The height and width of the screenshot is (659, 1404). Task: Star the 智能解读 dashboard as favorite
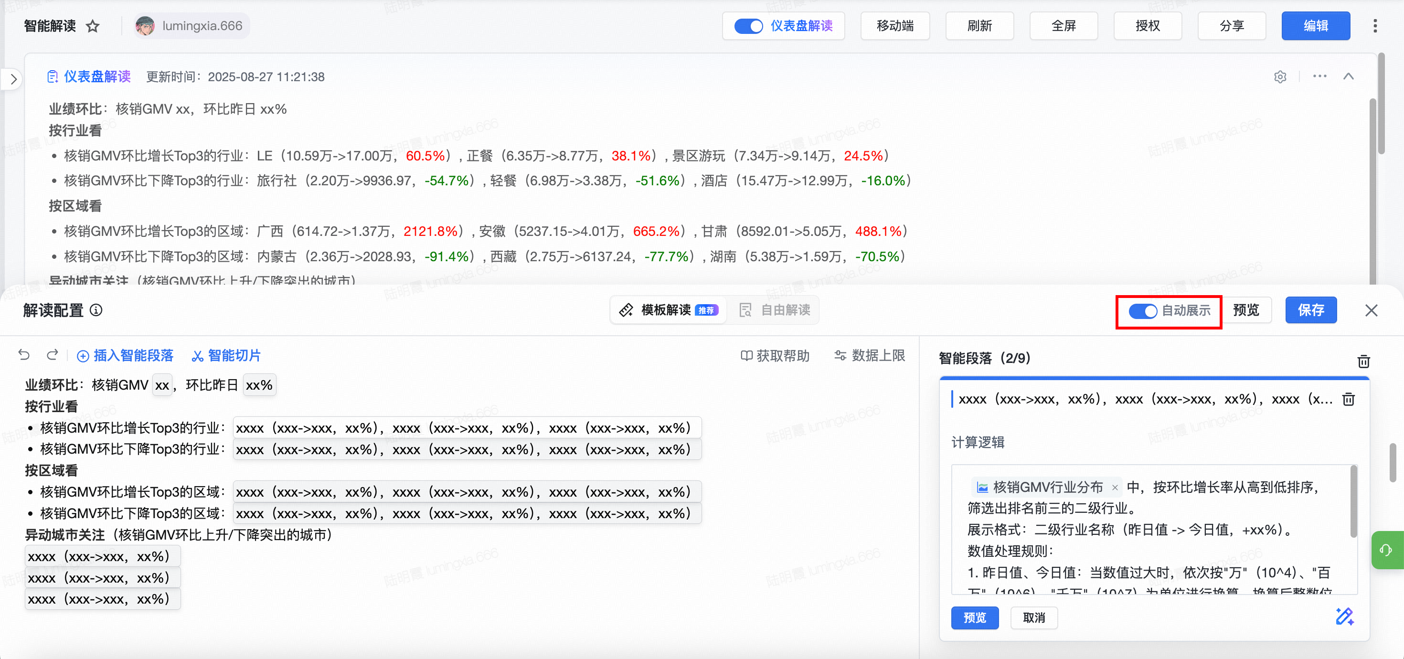coord(93,26)
